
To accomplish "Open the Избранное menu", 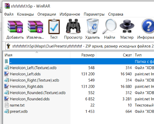I will pyautogui.click(x=70, y=14).
